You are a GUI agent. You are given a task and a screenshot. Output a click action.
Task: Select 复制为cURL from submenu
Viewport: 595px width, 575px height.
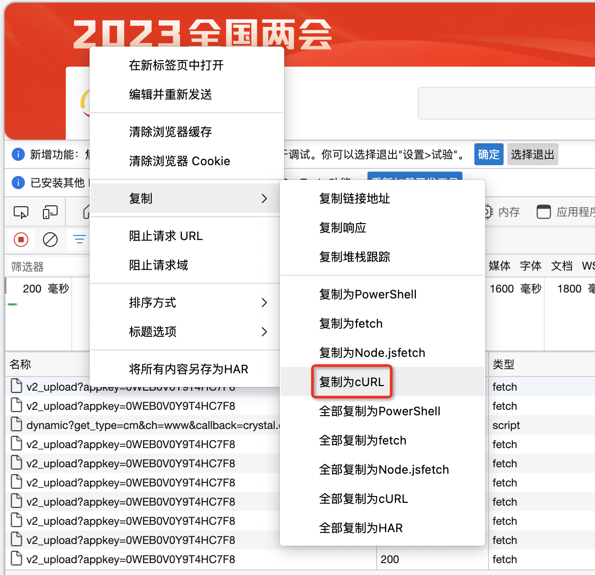tap(351, 382)
